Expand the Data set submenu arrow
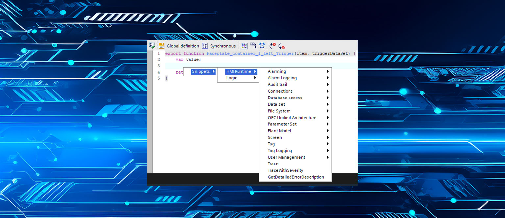The height and width of the screenshot is (218, 505). coord(328,104)
